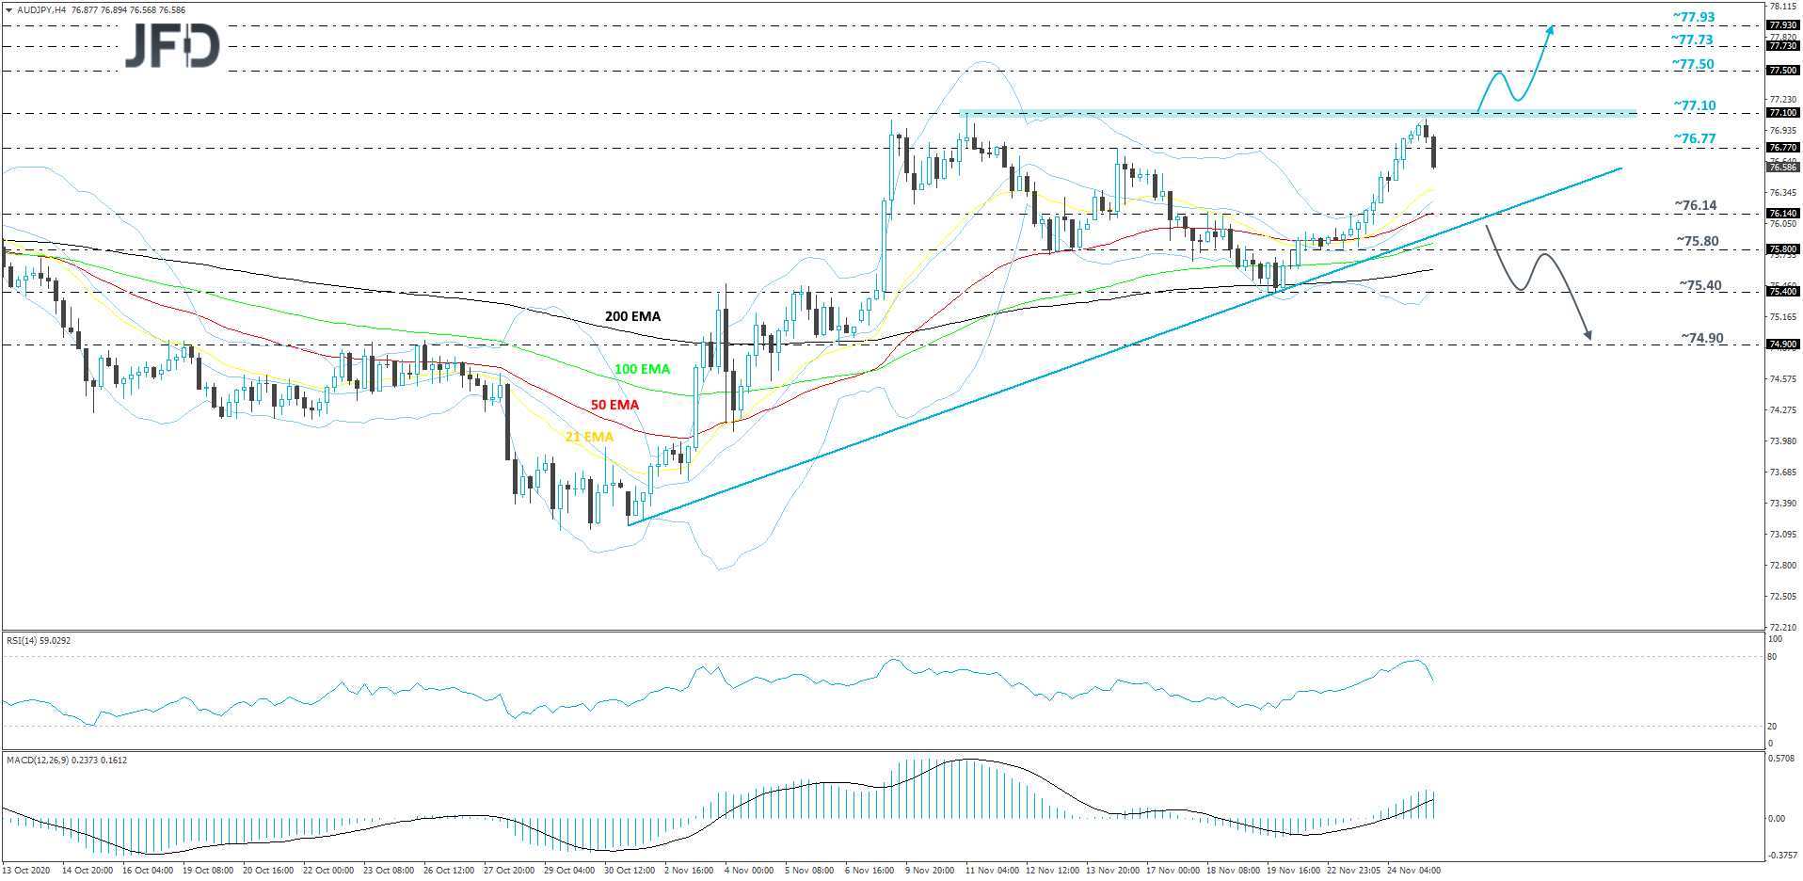This screenshot has width=1803, height=881.
Task: Click the 200 EMA label on the chart
Action: pyautogui.click(x=632, y=316)
